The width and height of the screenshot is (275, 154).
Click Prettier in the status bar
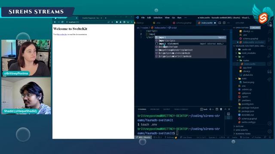click(x=257, y=137)
